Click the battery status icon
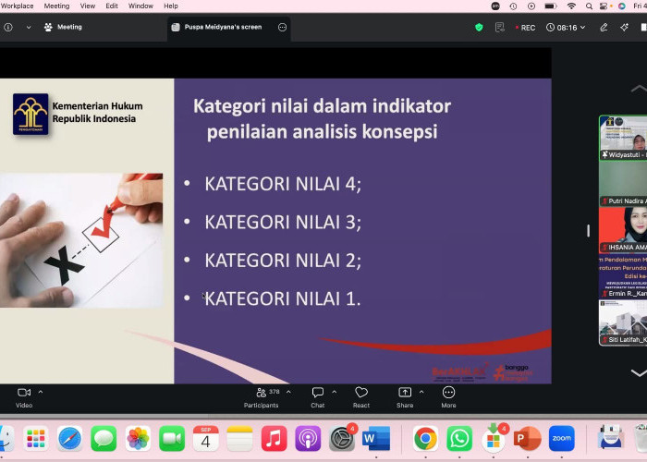Viewport: 647px width, 462px height. [x=551, y=6]
